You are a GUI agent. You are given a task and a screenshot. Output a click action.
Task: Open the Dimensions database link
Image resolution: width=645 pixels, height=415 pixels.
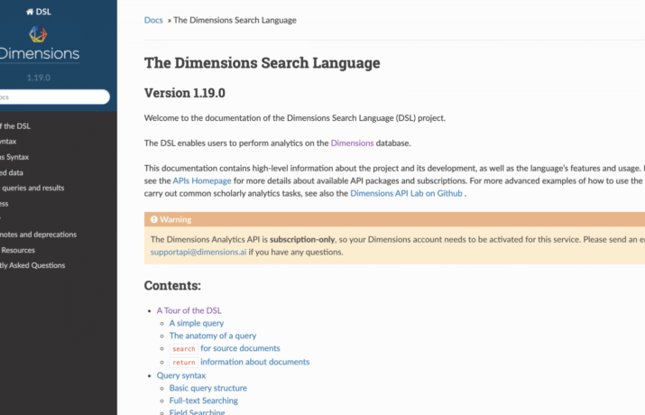(x=351, y=143)
